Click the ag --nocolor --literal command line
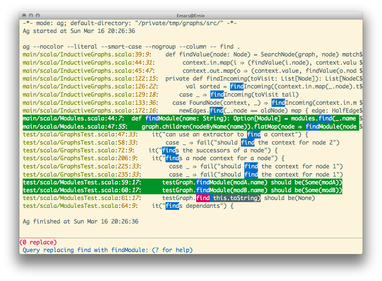382x281 pixels. (x=131, y=47)
